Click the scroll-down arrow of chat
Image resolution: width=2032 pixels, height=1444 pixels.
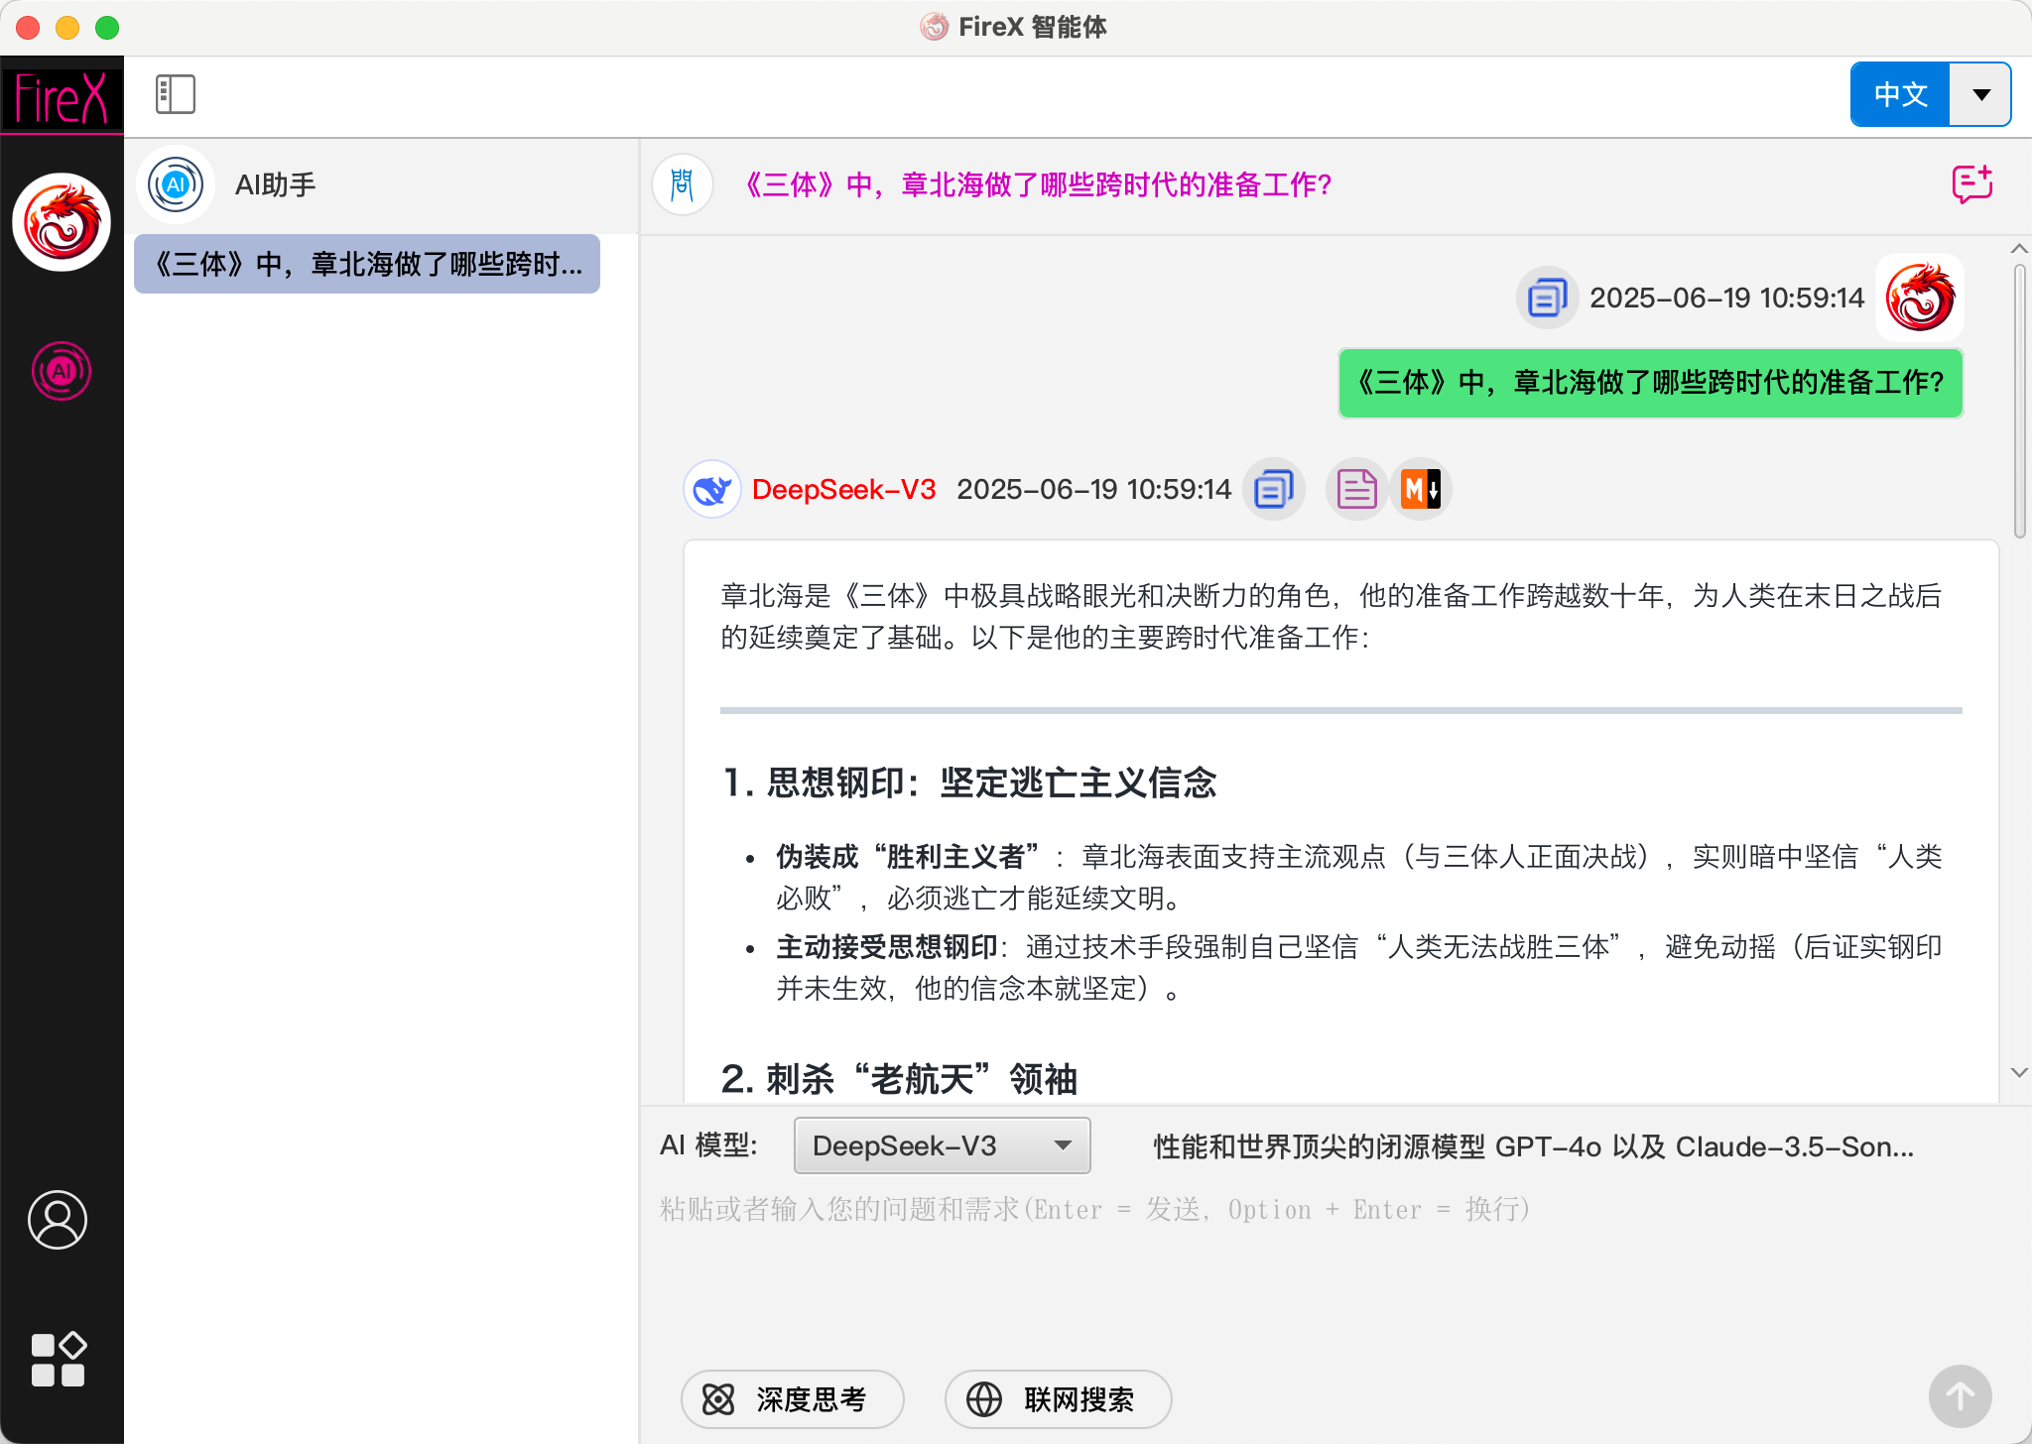[x=2019, y=1072]
